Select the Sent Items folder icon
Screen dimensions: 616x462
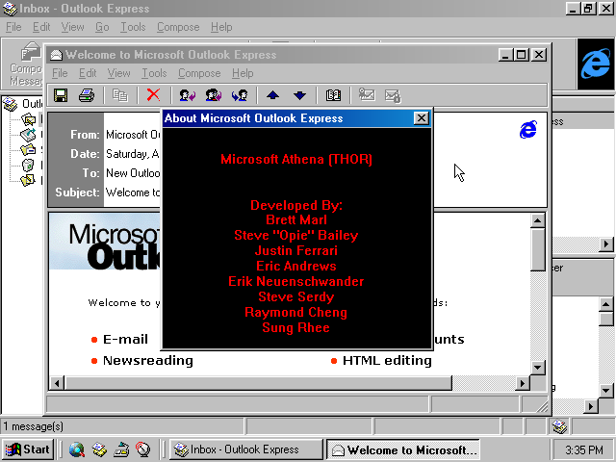[x=28, y=150]
